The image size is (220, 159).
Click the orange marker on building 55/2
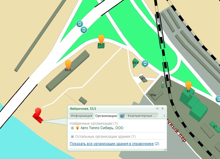coord(101,39)
